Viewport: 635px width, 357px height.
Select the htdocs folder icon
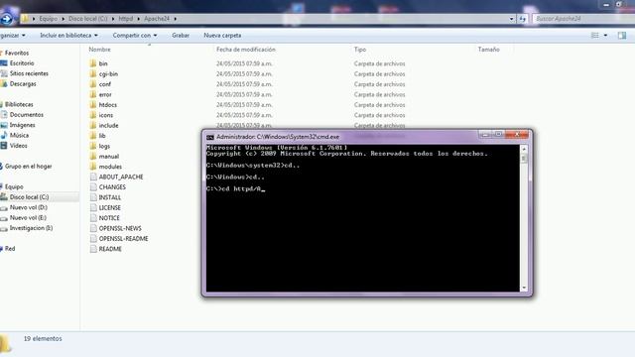point(93,104)
